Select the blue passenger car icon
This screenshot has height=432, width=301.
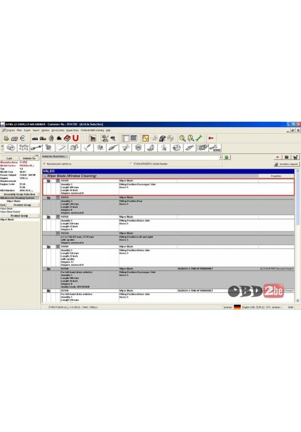pyautogui.click(x=35, y=139)
